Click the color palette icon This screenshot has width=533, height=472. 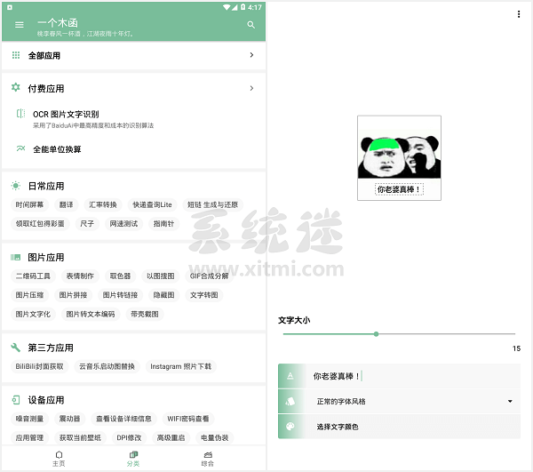click(290, 427)
